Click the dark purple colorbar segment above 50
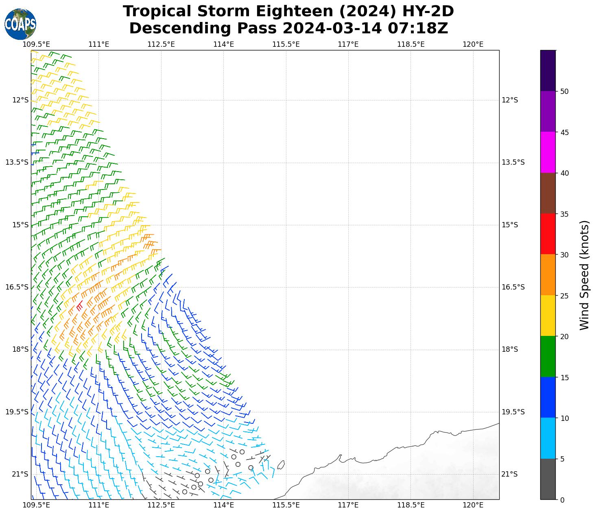Image resolution: width=596 pixels, height=514 pixels. (x=548, y=70)
